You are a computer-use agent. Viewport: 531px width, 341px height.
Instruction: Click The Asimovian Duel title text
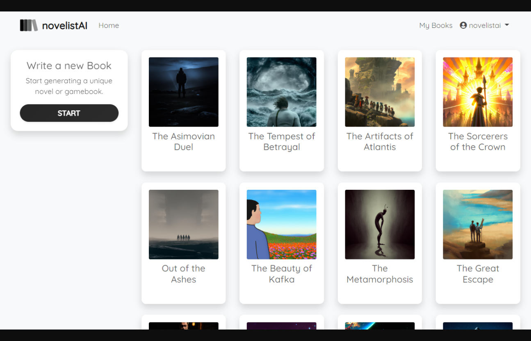click(x=183, y=141)
